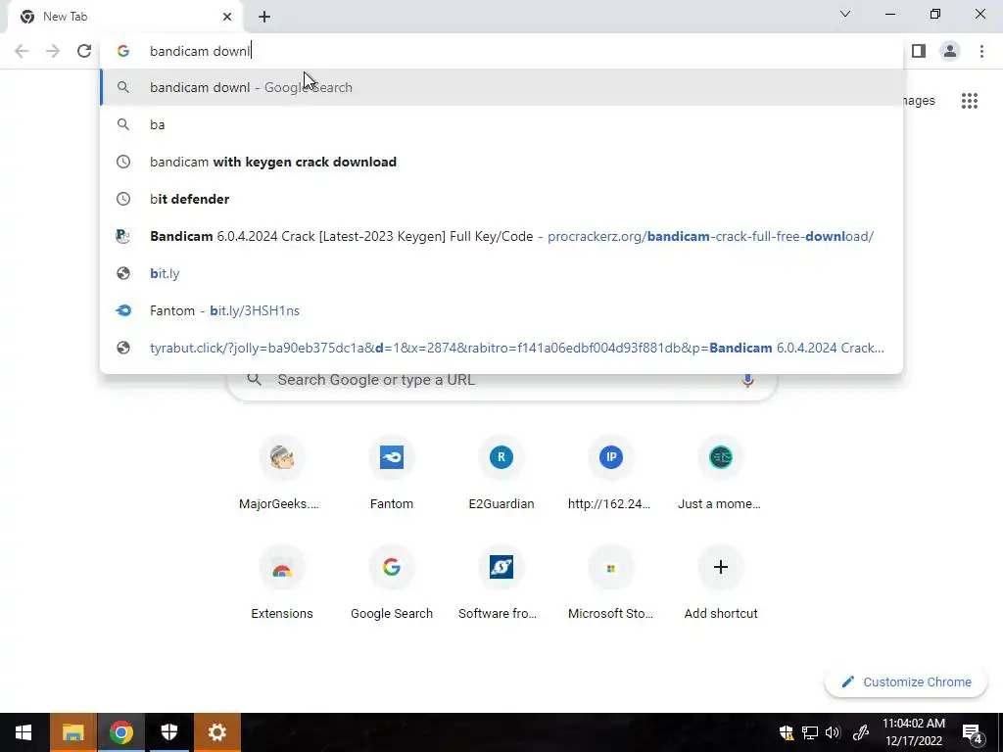Open the profile avatar menu
The image size is (1003, 752).
[950, 51]
